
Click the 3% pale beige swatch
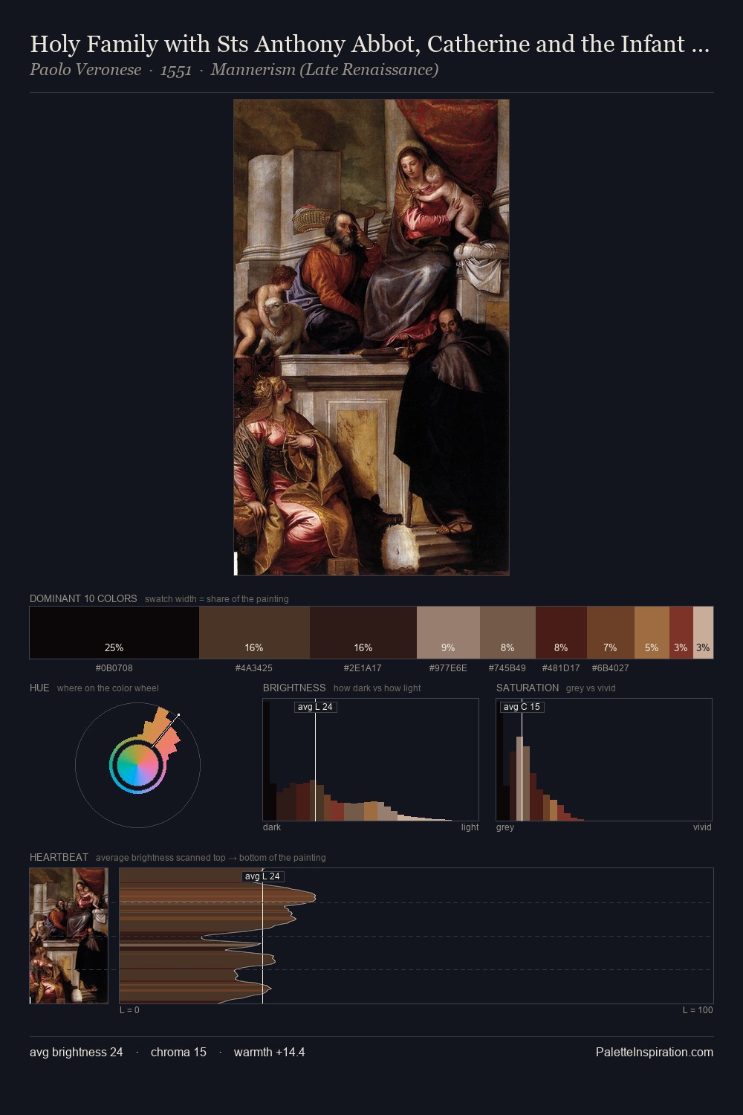[x=703, y=633]
